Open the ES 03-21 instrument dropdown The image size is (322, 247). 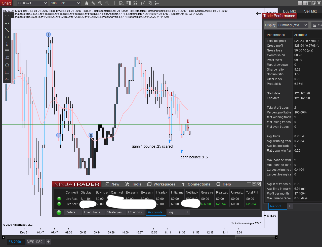32,3
